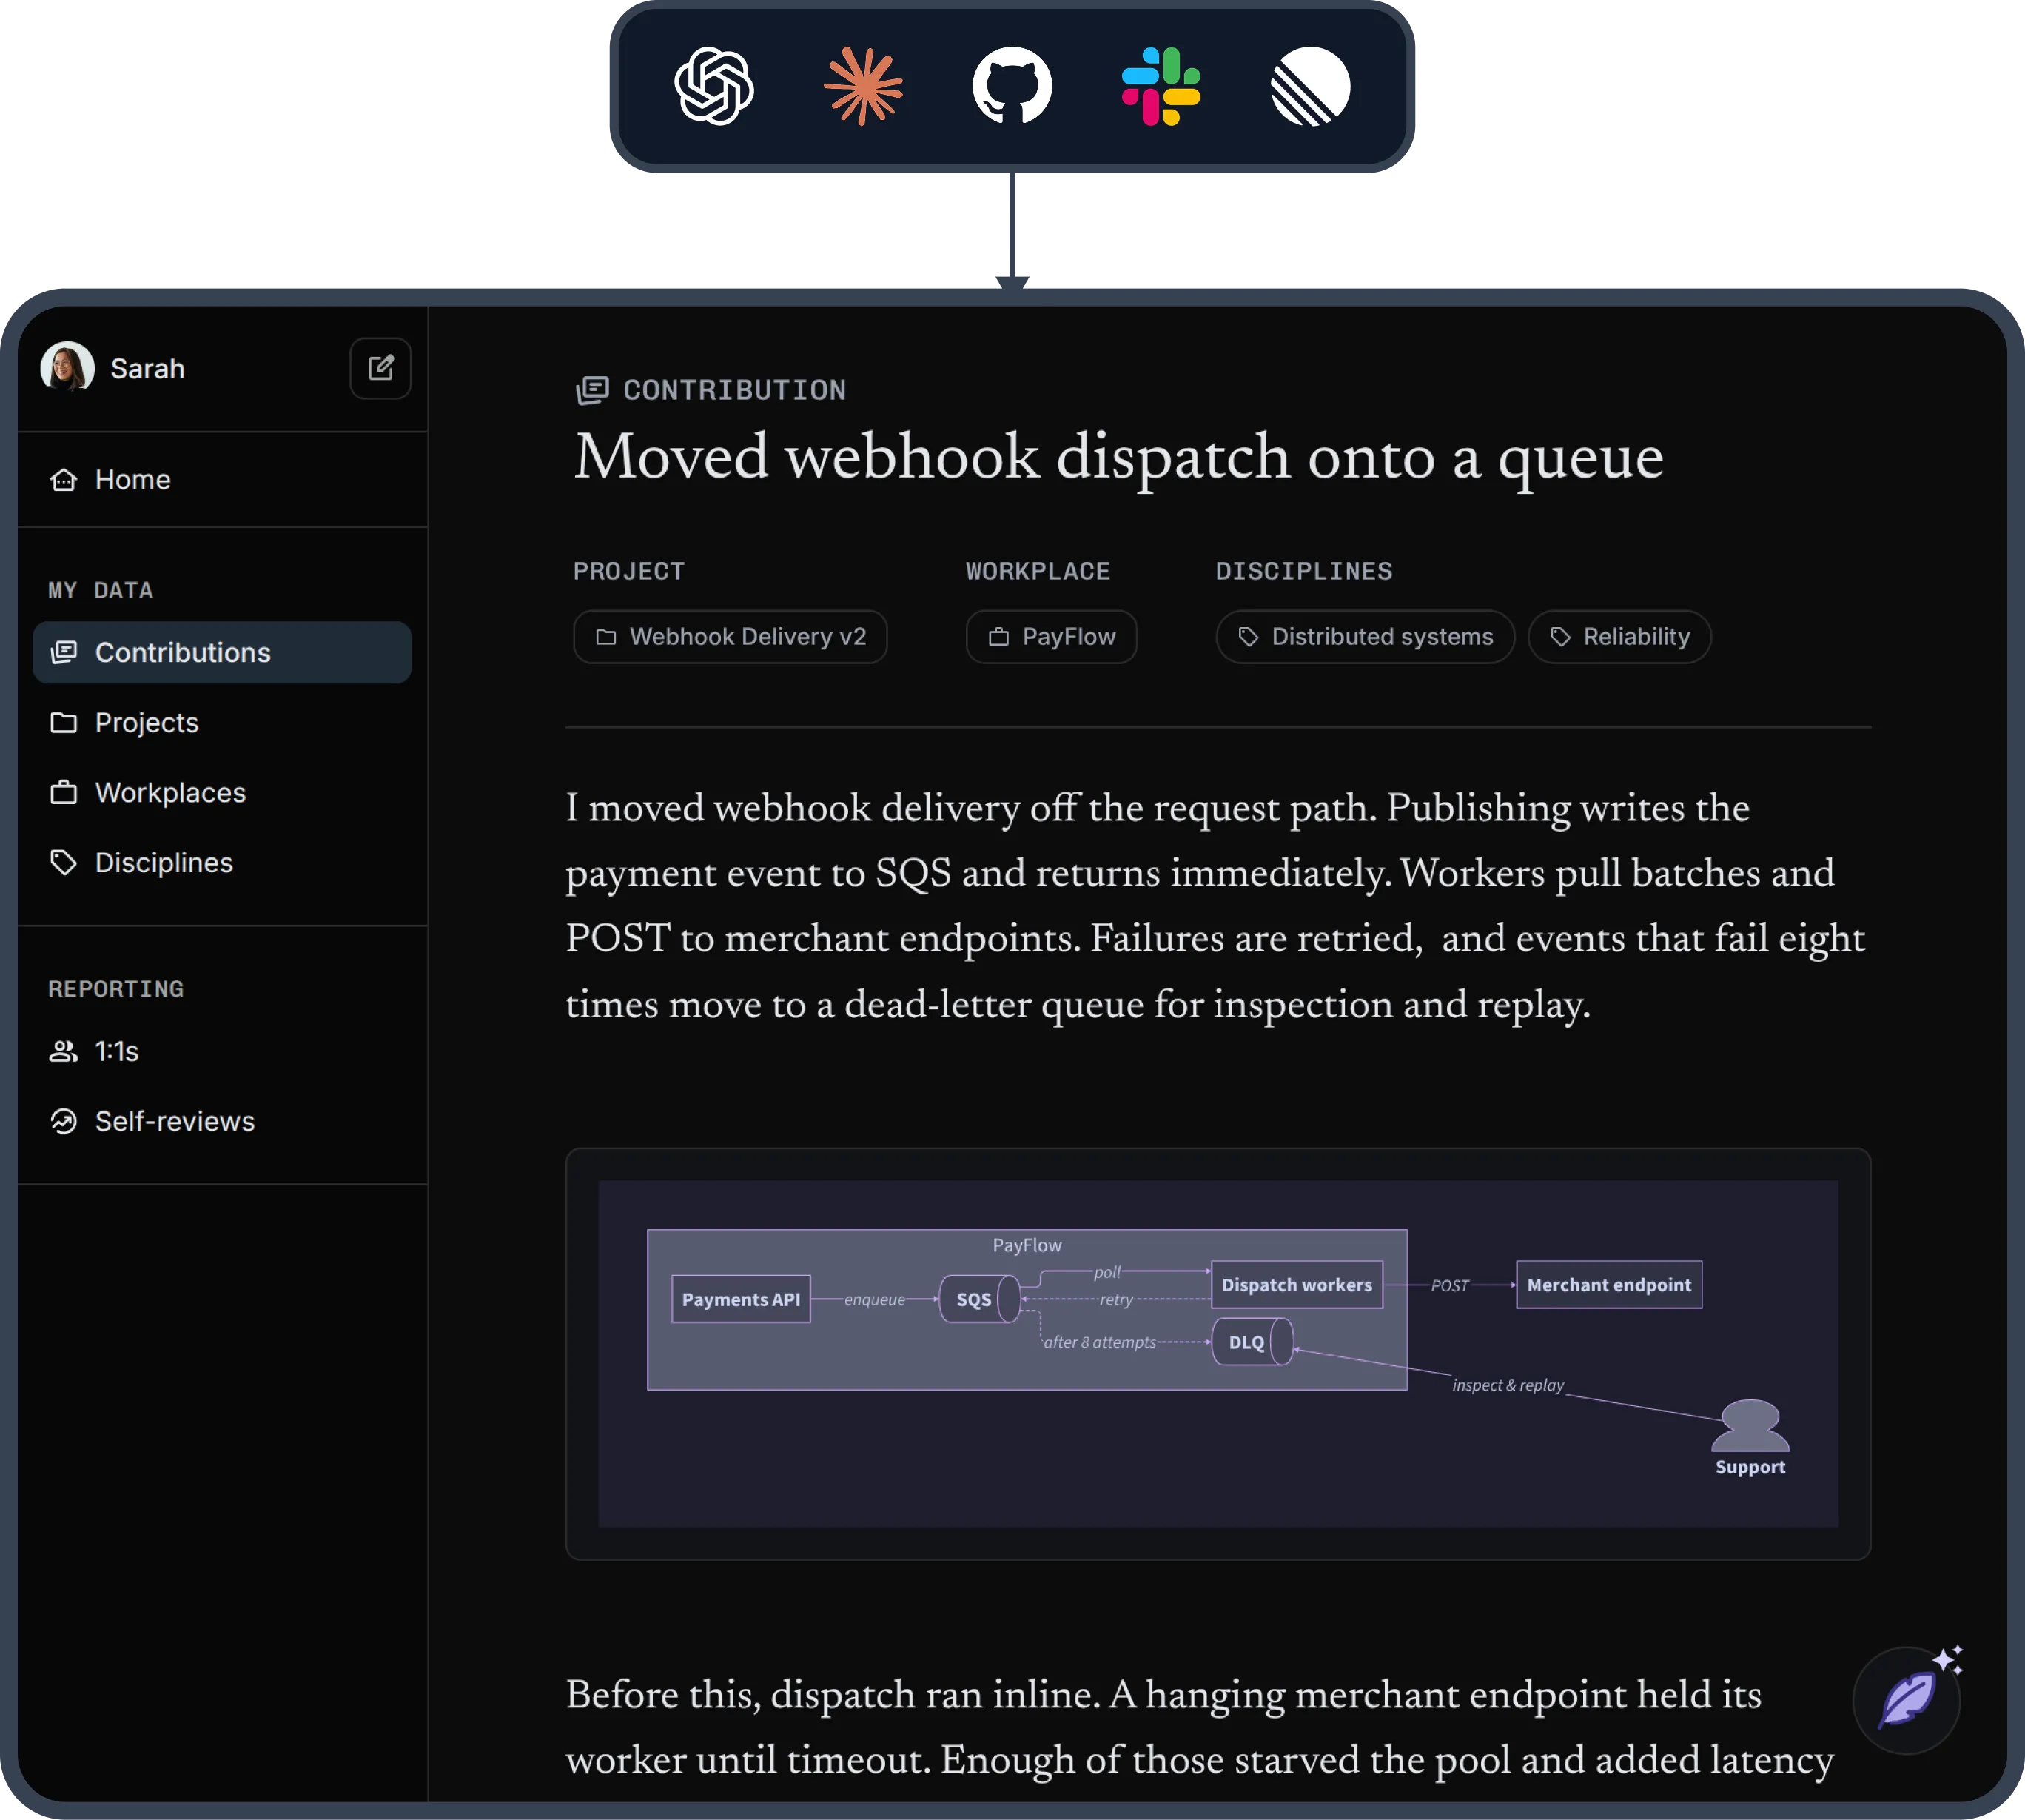
Task: Click the folder icon beside Projects
Action: click(64, 722)
